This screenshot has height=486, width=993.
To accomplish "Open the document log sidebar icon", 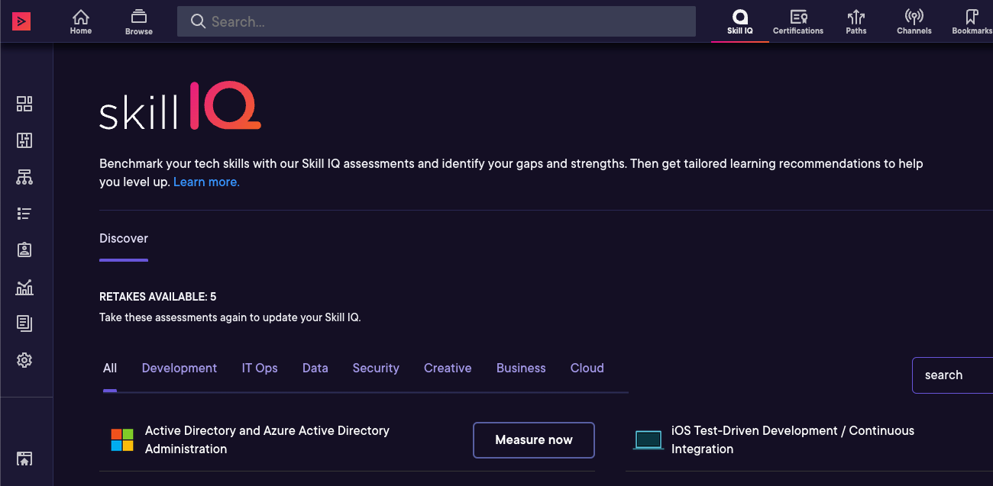I will 24,323.
